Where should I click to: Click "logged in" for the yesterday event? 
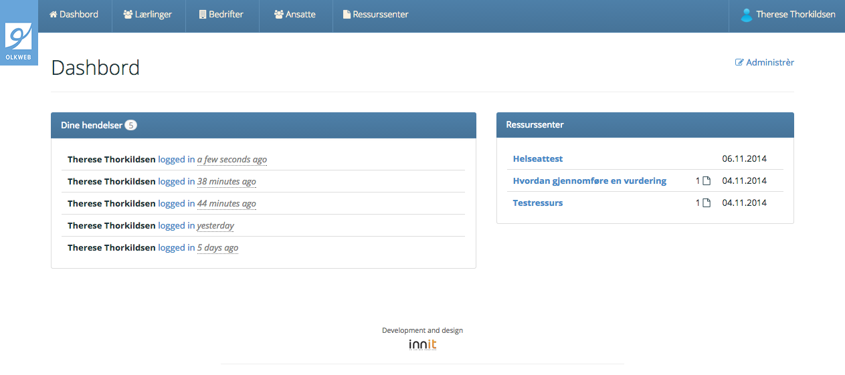click(177, 226)
